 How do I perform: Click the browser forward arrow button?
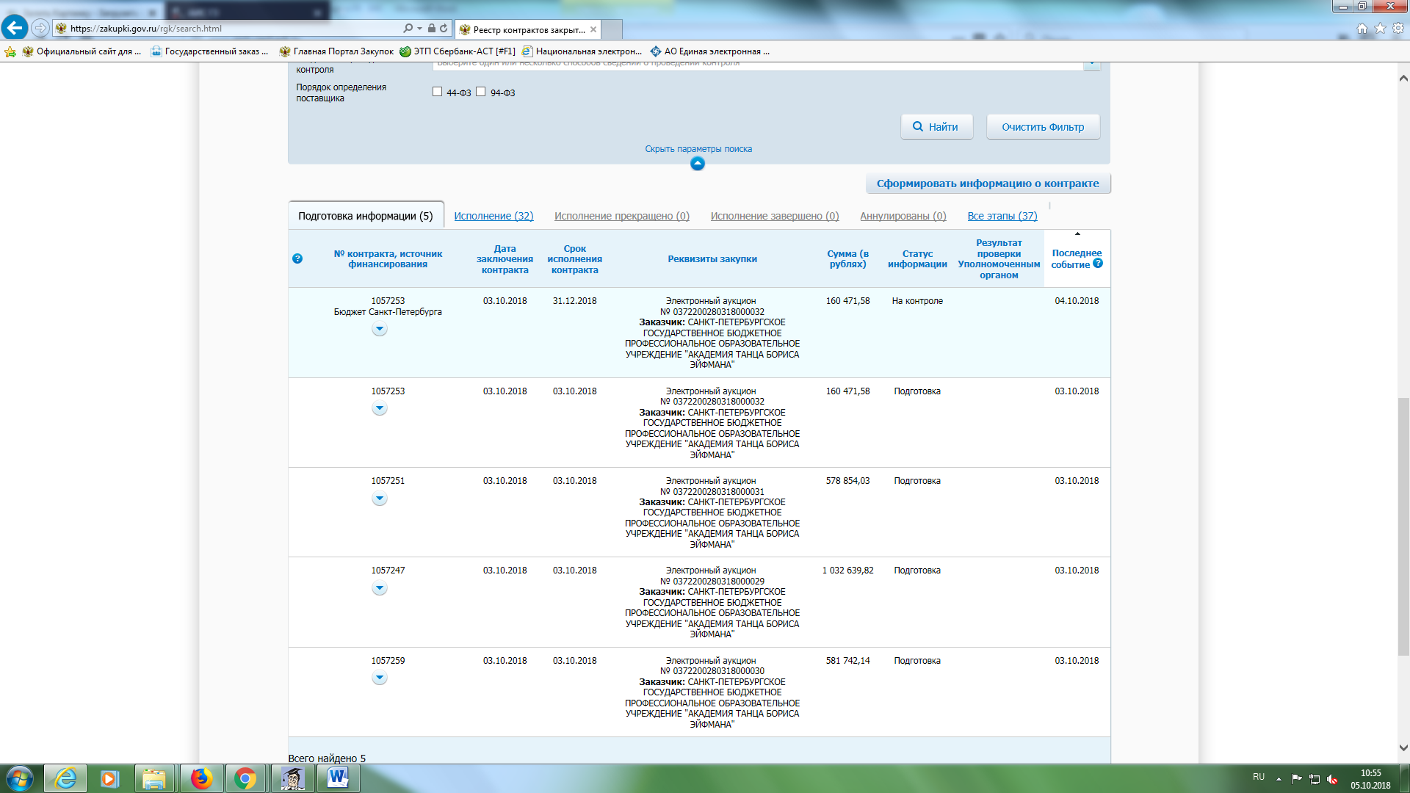coord(40,28)
